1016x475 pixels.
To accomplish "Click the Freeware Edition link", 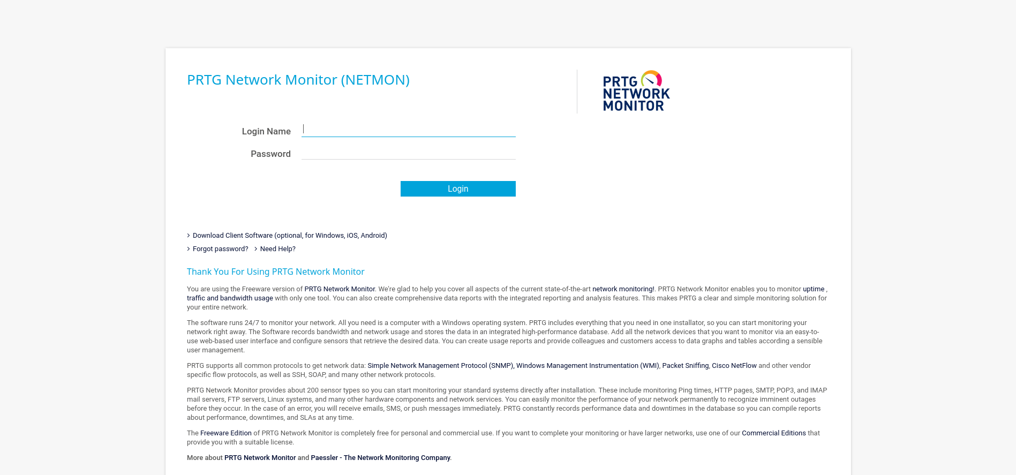I will pyautogui.click(x=226, y=433).
